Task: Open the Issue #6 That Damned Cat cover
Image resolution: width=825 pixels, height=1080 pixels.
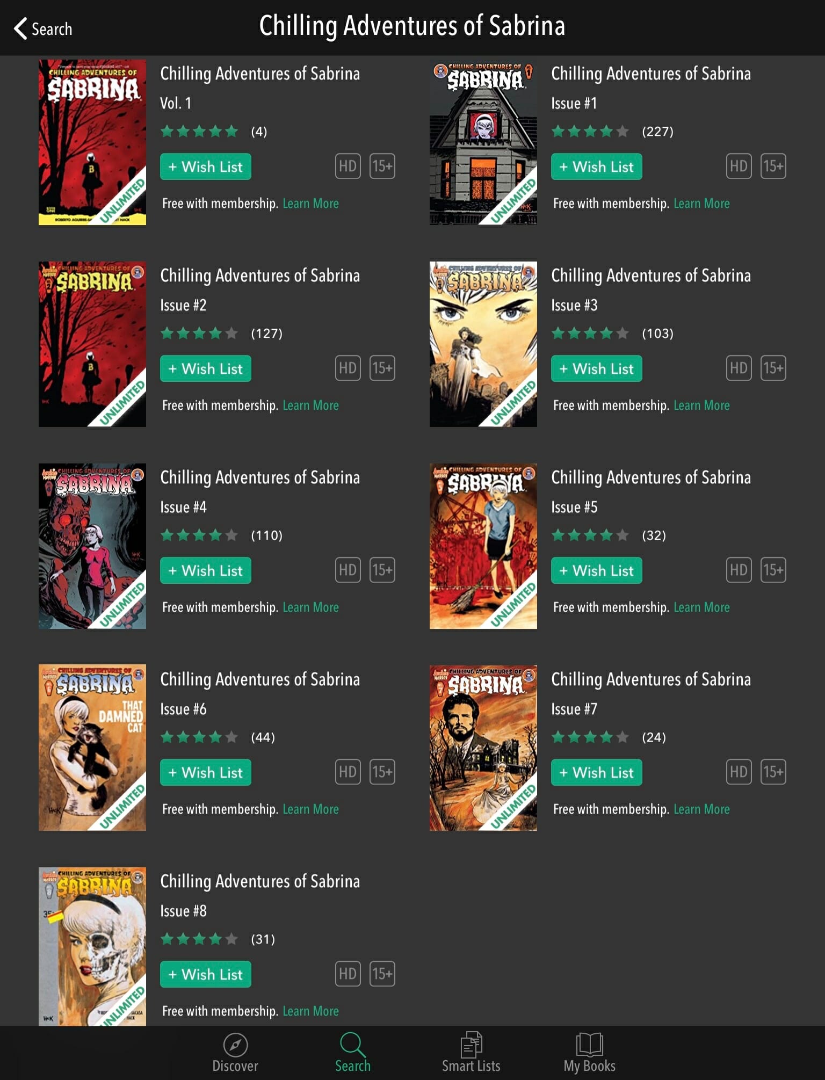Action: click(x=92, y=748)
